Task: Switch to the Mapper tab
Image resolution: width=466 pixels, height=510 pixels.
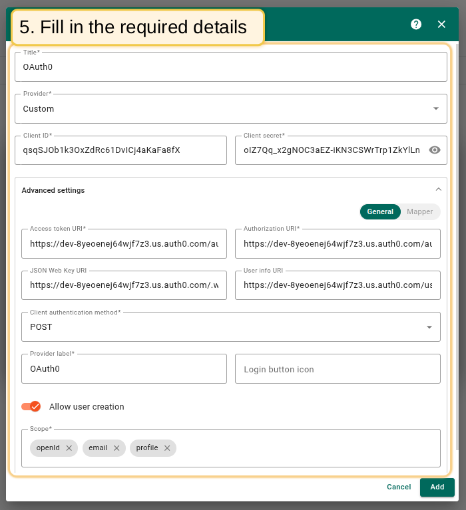Action: tap(420, 211)
